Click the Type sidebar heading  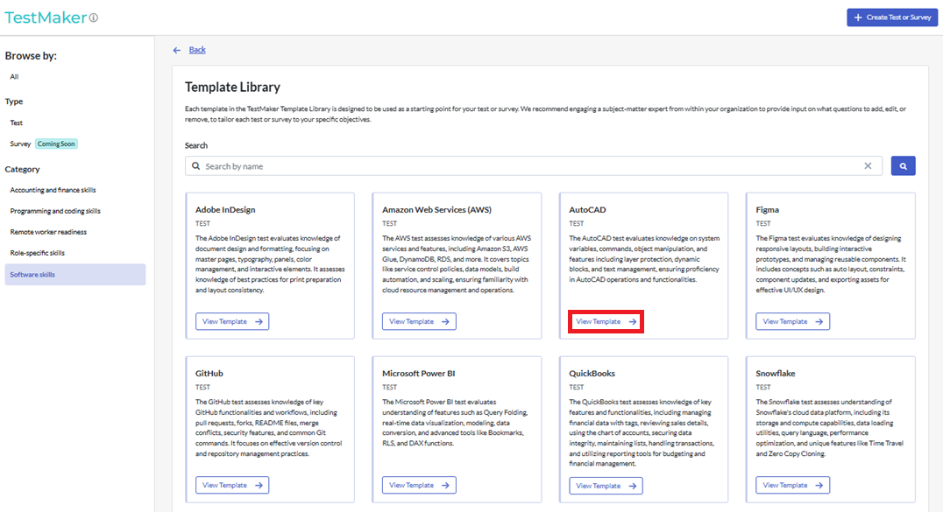click(14, 102)
